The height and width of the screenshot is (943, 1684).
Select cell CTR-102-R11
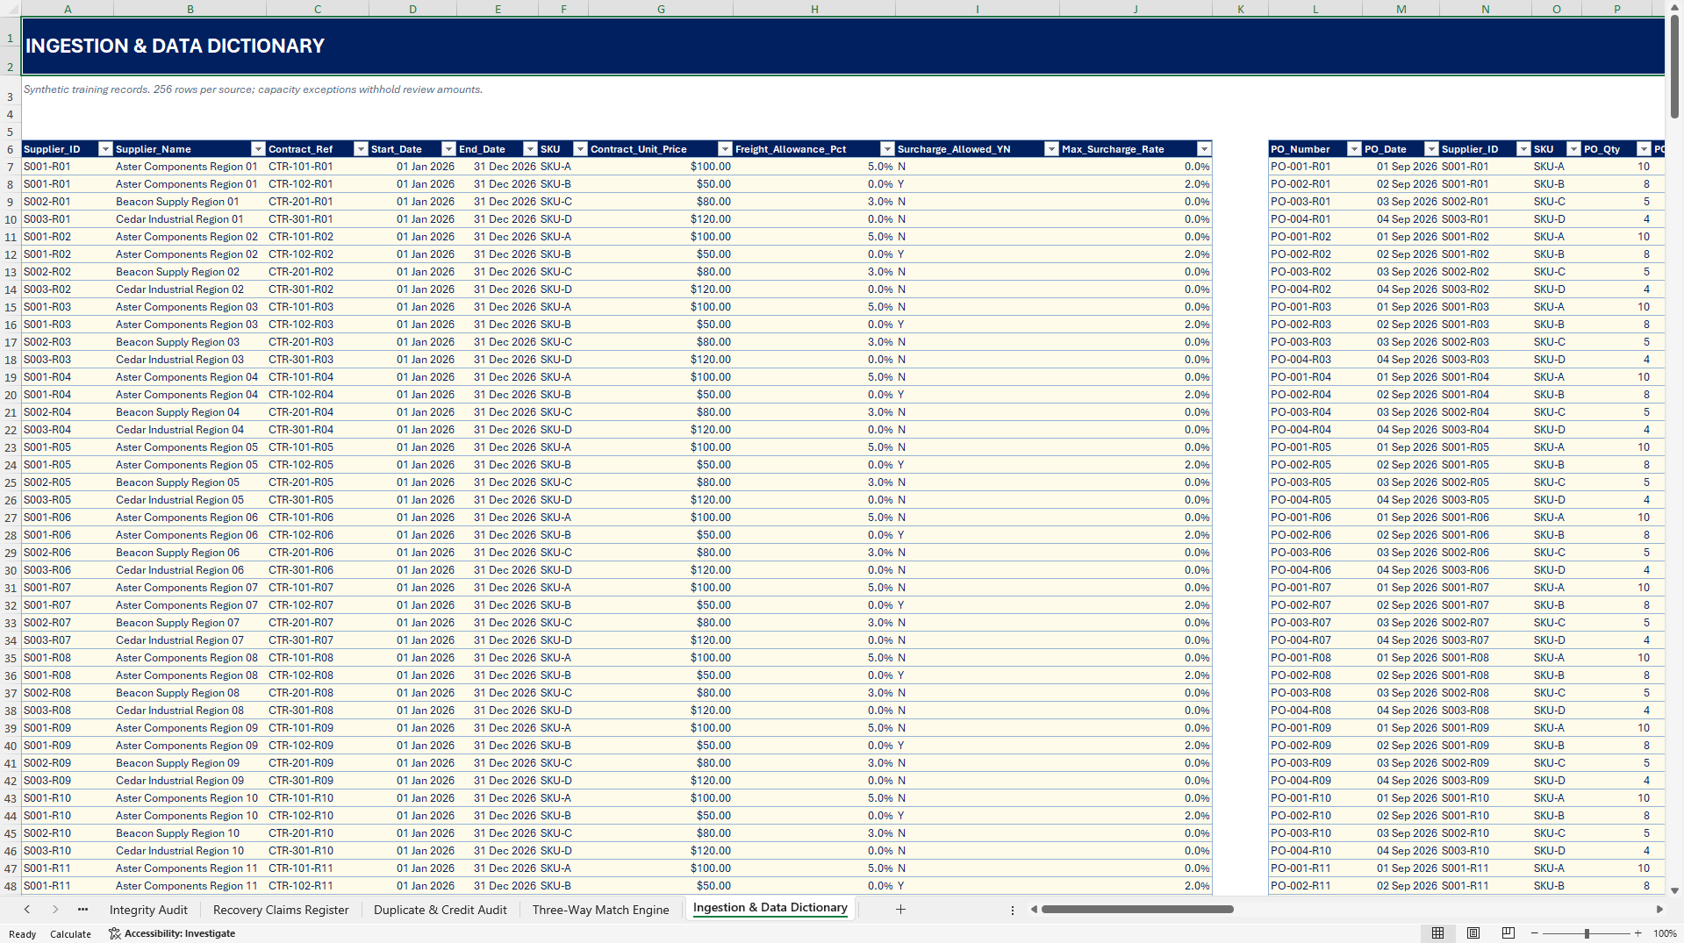(318, 886)
